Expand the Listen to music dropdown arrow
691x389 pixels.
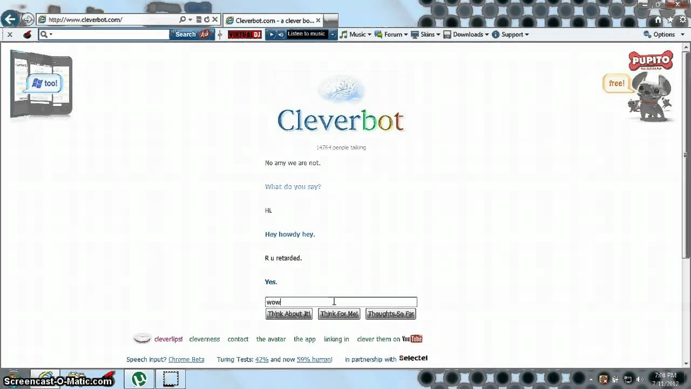[333, 35]
